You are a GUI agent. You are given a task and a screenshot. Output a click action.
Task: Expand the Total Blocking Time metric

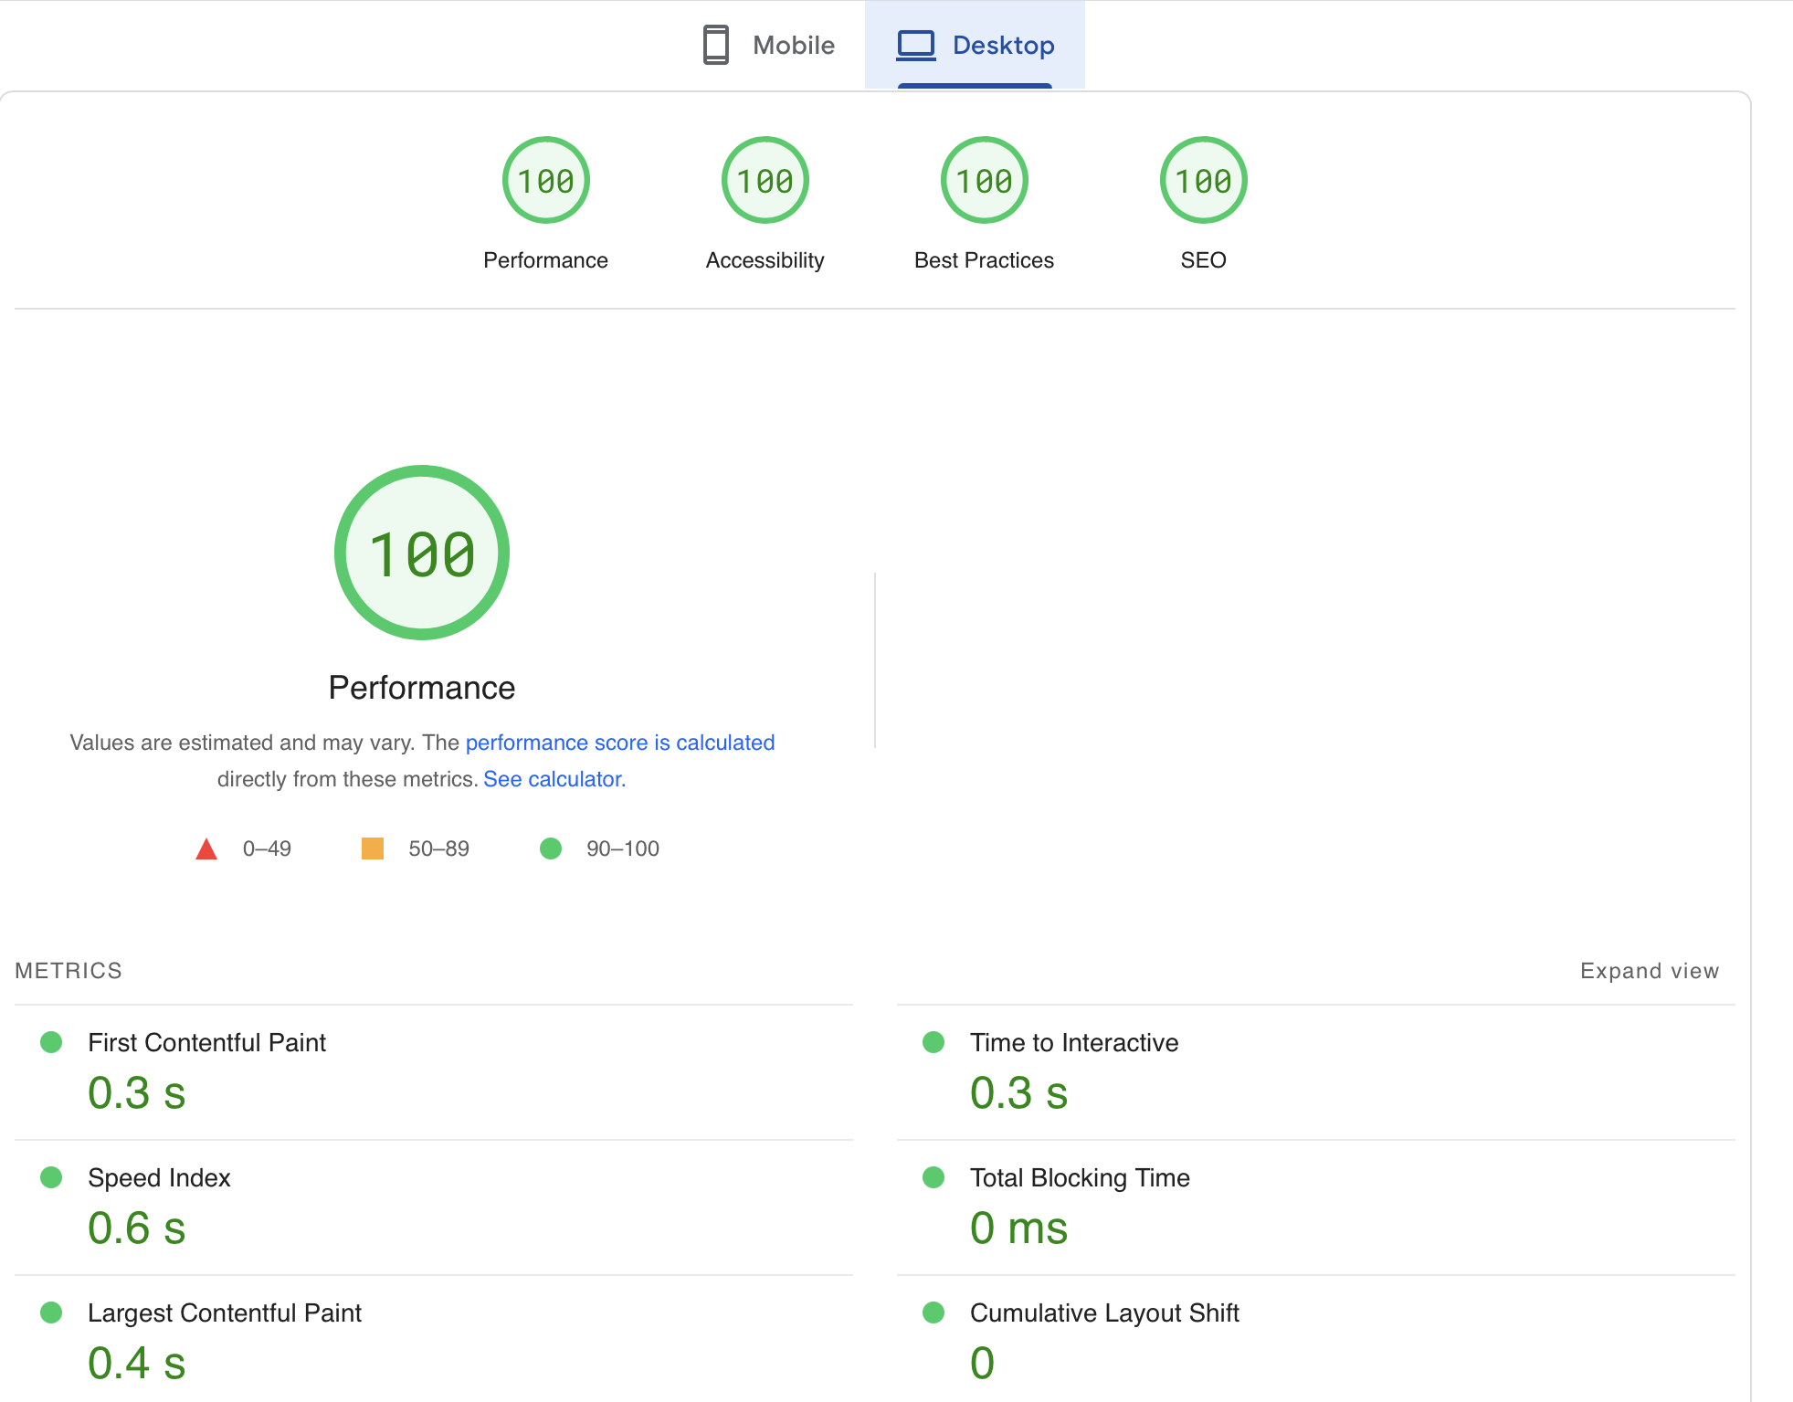[x=1316, y=1207]
